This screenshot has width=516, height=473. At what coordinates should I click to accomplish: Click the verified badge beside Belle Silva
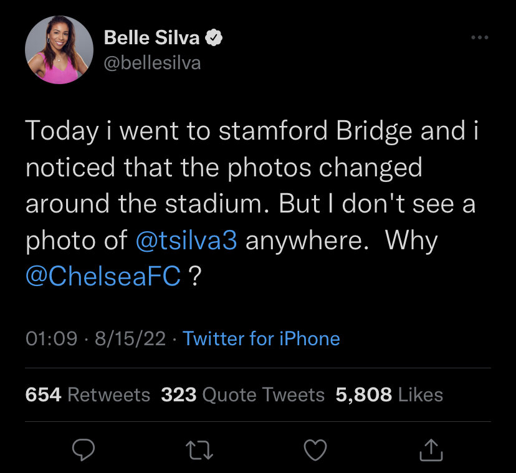[x=214, y=38]
